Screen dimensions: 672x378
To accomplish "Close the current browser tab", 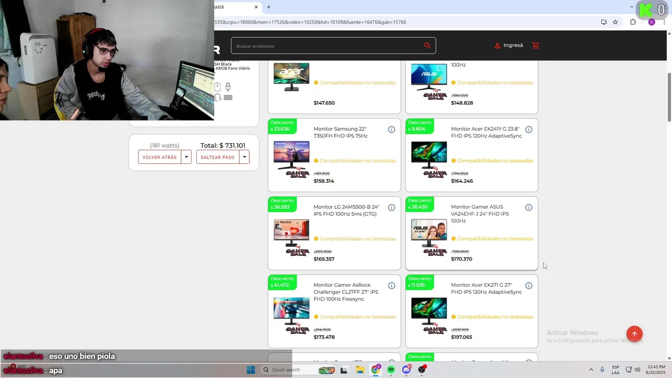I will click(256, 7).
